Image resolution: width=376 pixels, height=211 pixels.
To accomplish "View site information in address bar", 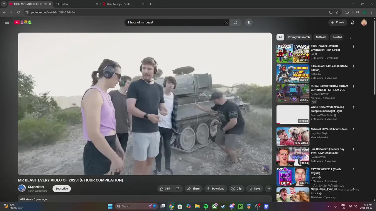I will (x=26, y=12).
